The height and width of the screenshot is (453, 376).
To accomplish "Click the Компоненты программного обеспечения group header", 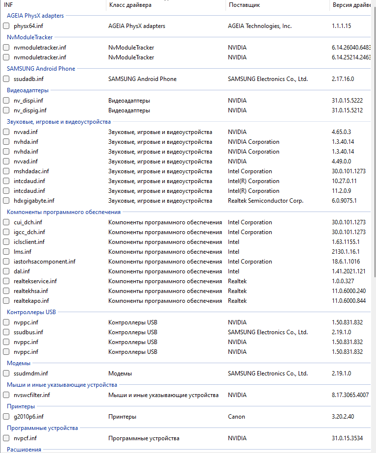I will click(x=64, y=212).
